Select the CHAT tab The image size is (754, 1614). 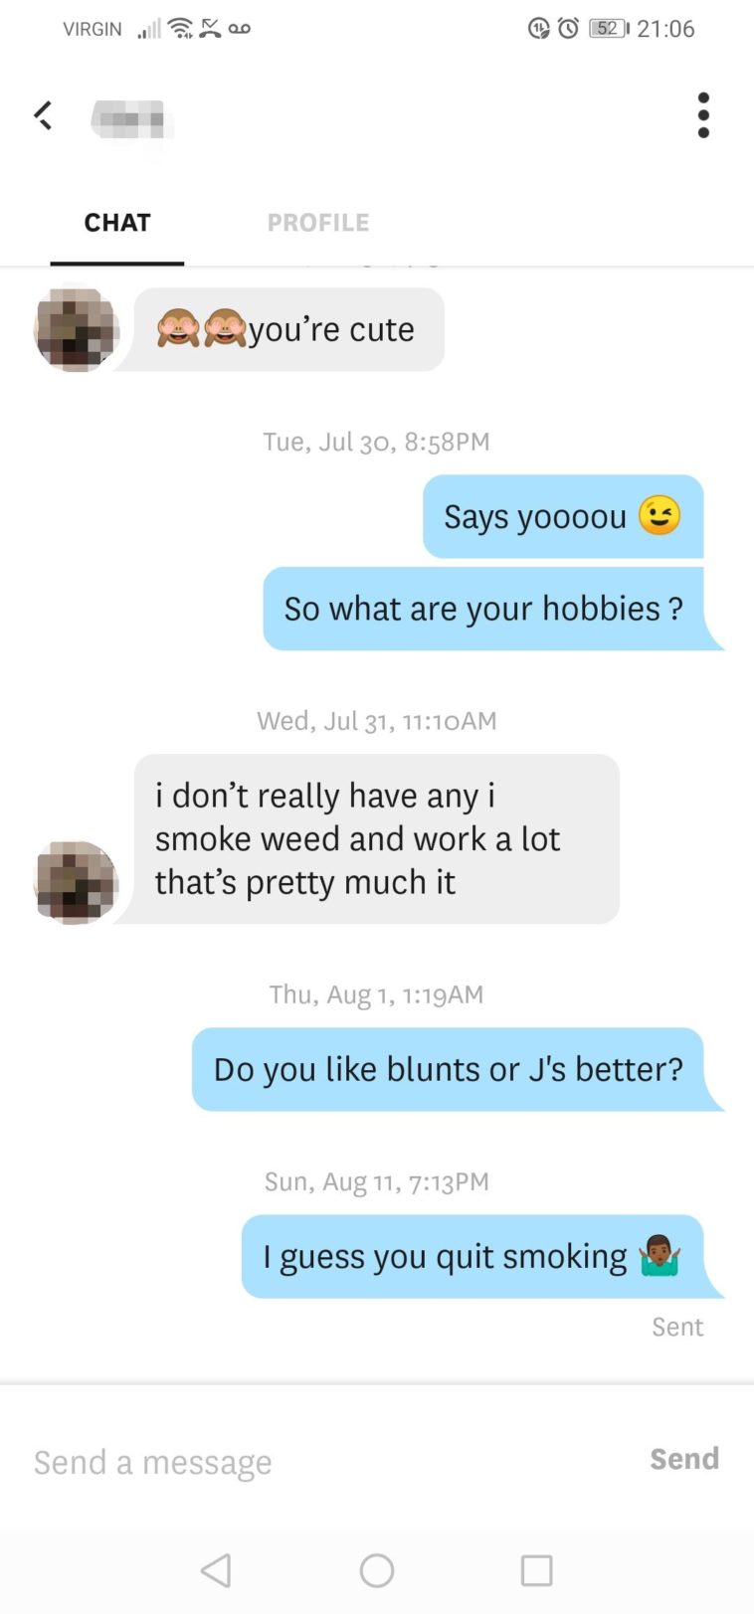(x=117, y=223)
